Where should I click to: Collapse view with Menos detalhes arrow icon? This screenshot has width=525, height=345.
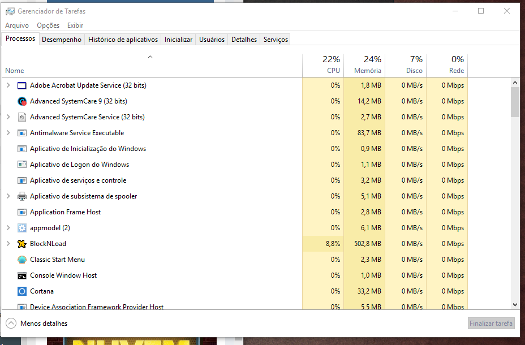point(11,324)
